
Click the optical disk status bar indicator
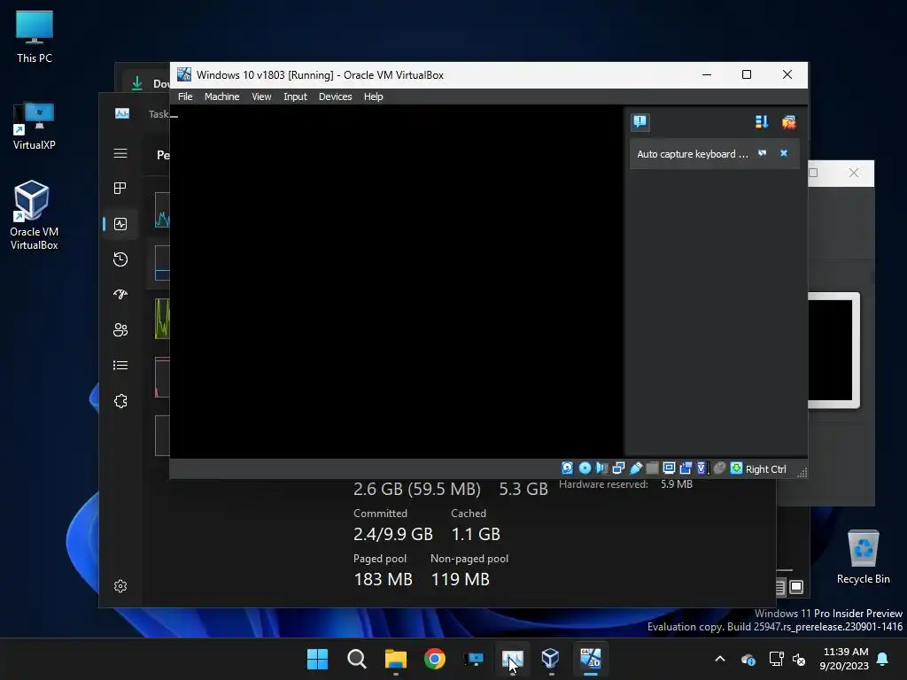click(585, 468)
